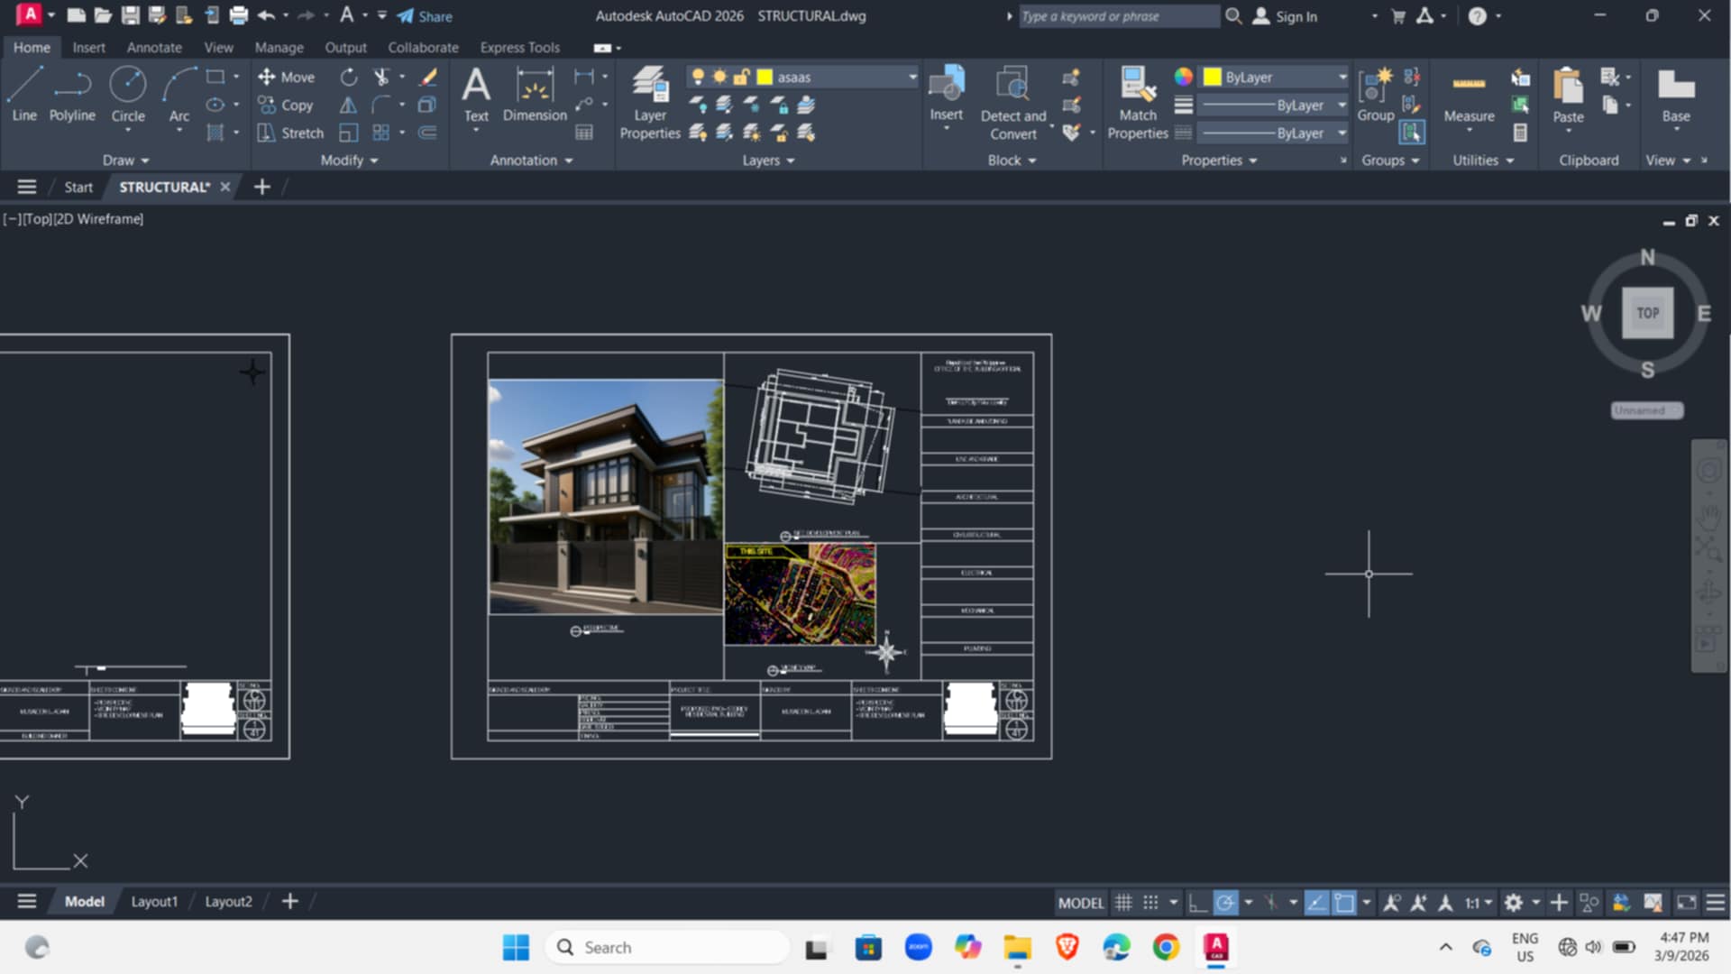Click the Measure tool
Screen dimensions: 1731x974
(1469, 95)
